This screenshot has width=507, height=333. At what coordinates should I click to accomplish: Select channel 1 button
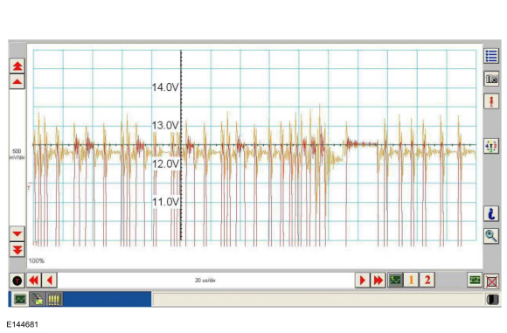pyautogui.click(x=411, y=280)
